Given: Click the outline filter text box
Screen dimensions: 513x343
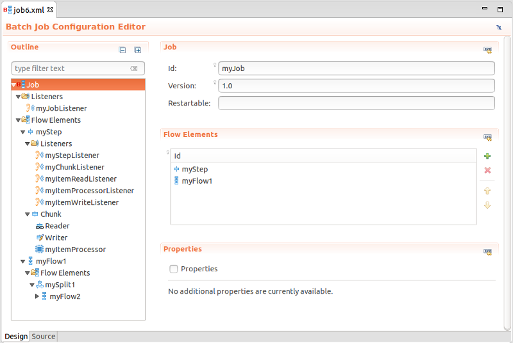Looking at the screenshot, I should point(69,68).
